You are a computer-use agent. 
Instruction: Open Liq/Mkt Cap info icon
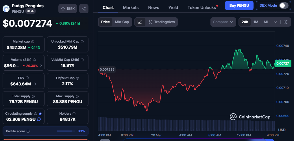coord(77,78)
